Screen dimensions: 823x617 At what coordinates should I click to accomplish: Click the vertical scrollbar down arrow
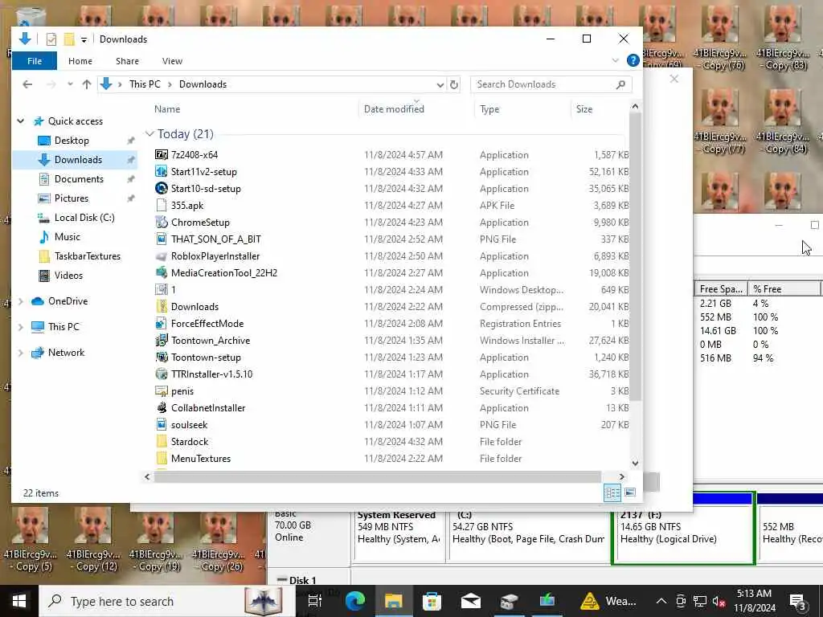pyautogui.click(x=635, y=464)
